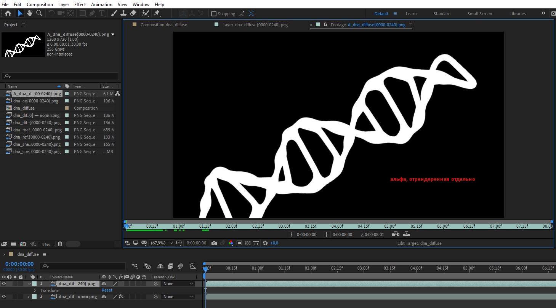Select the Roto Brush tool
Viewport: 556px width, 308px height.
click(x=145, y=13)
